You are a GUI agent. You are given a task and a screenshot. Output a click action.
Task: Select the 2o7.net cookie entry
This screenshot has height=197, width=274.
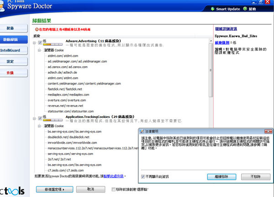point(59,160)
